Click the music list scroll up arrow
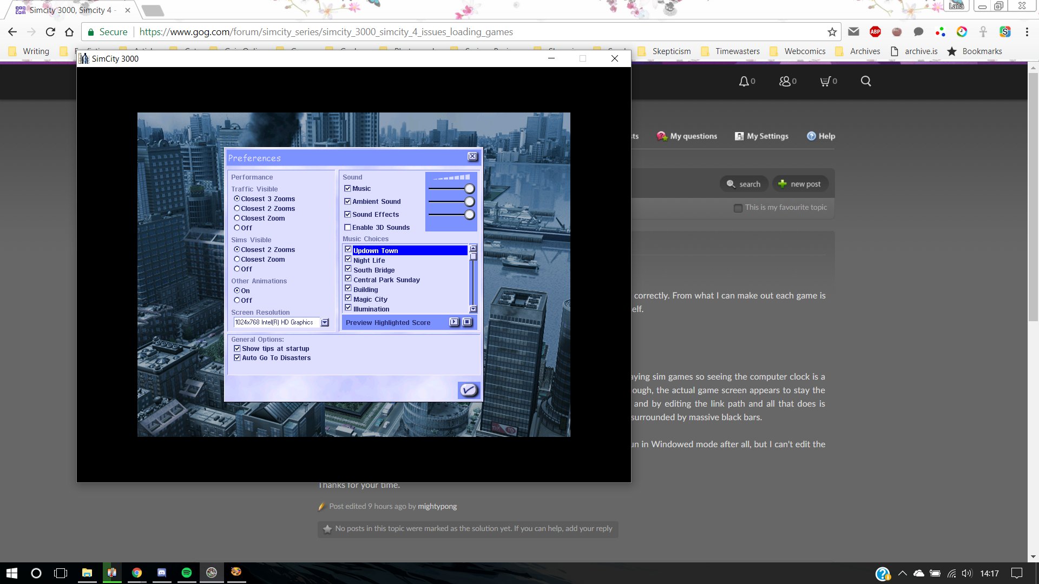Viewport: 1039px width, 584px height. point(474,248)
